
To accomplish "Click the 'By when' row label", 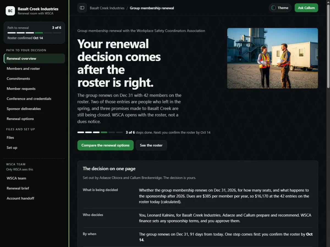I will click(90, 234).
